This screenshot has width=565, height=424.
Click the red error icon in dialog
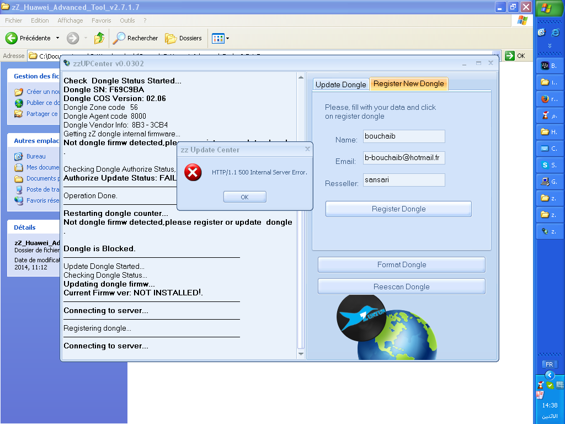[193, 172]
